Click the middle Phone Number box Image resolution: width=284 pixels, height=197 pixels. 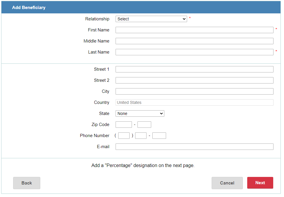141,136
